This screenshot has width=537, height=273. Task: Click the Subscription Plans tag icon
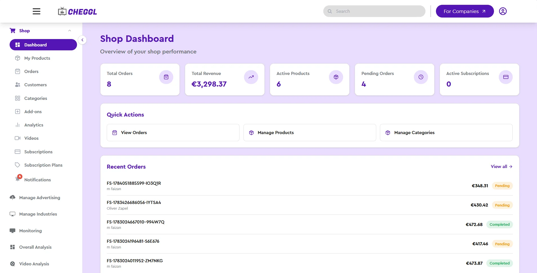point(18,165)
